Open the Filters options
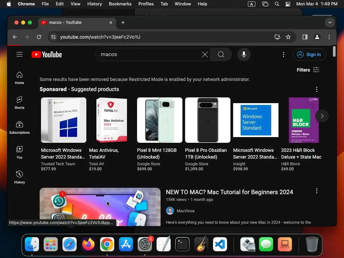The image size is (344, 258). 308,70
